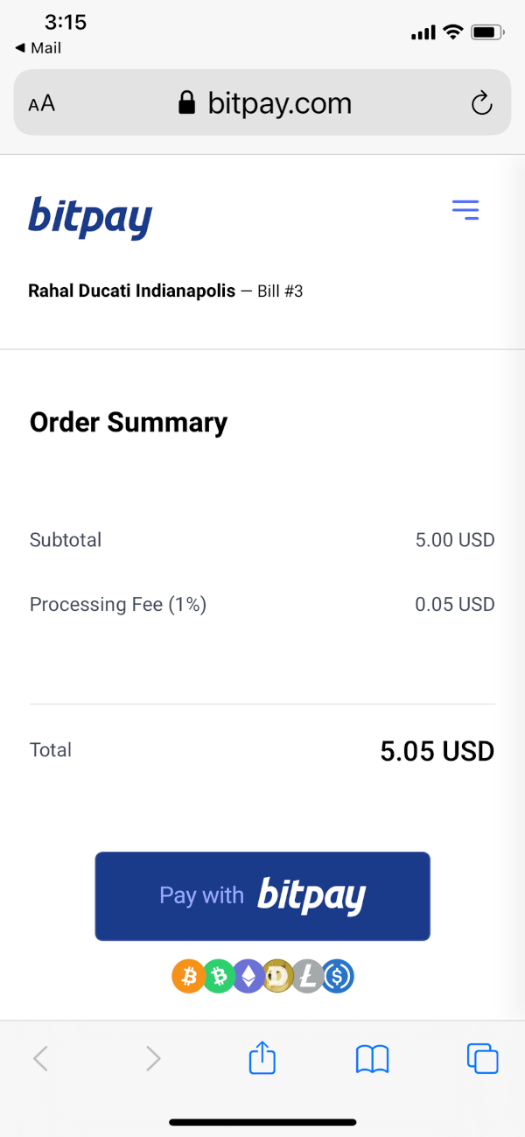Reload the page with refresh icon
525x1137 pixels.
[481, 103]
